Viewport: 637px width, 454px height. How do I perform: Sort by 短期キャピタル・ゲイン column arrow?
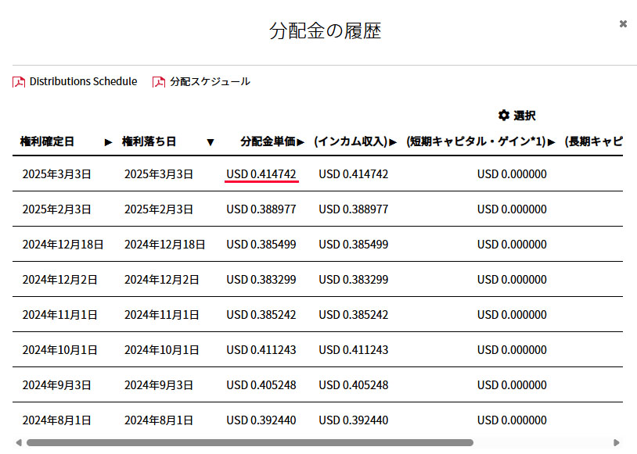[x=552, y=142]
